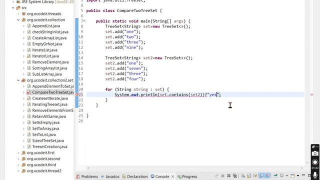Expand the org.ucodeit.first package
The height and width of the screenshot is (180, 320).
(x=18, y=152)
